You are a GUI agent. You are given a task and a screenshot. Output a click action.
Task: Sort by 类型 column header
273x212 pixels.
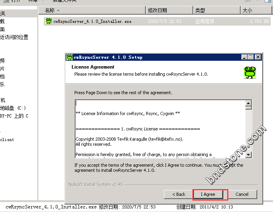(217, 10)
